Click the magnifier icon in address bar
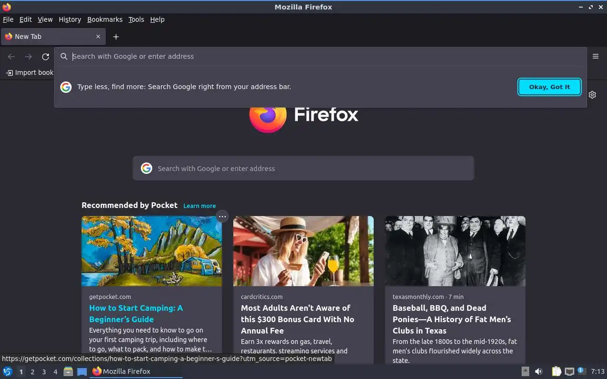 coord(64,56)
